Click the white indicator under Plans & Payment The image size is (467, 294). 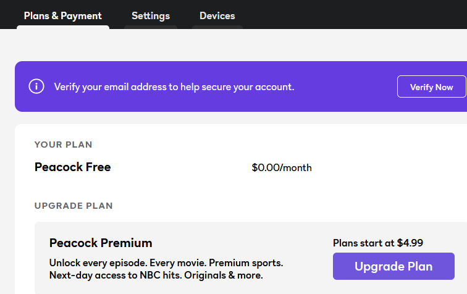coord(63,27)
